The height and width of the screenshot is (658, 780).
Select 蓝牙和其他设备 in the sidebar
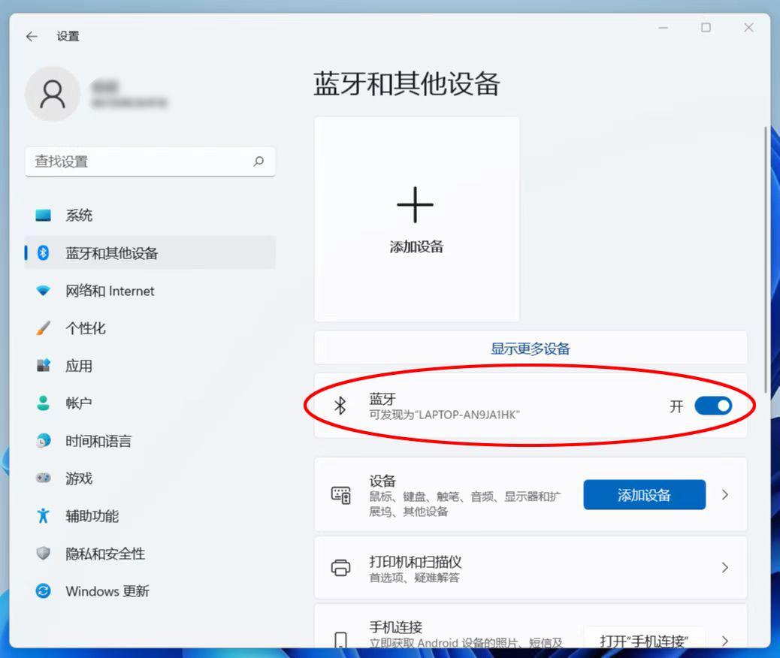tap(150, 252)
